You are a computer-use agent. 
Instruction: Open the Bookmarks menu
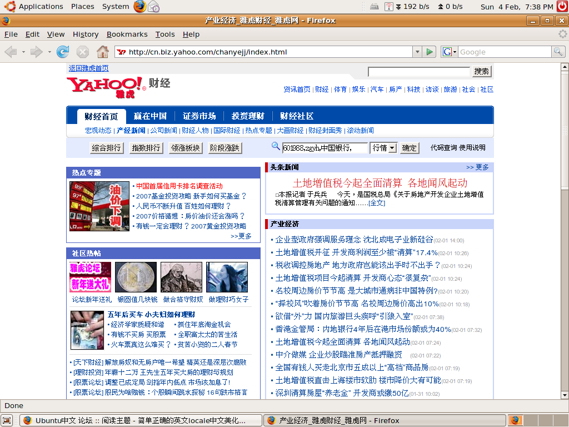(x=127, y=34)
